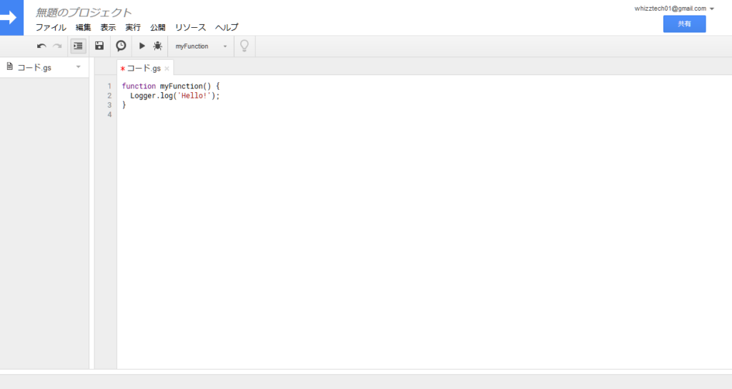Screen dimensions: 732x389
Task: Click the Logger.log line in the editor
Action: (174, 96)
